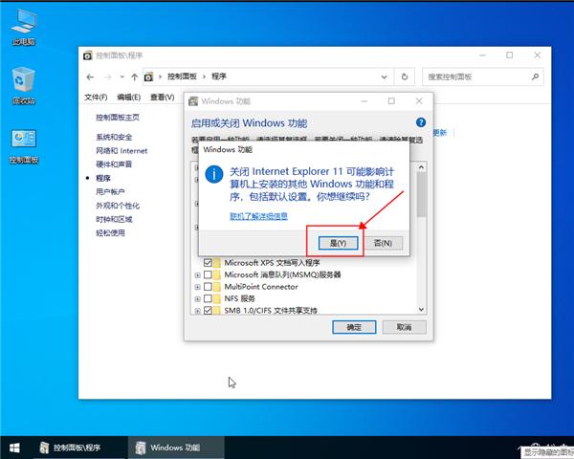Confirm with the 是(Y) button

[338, 243]
